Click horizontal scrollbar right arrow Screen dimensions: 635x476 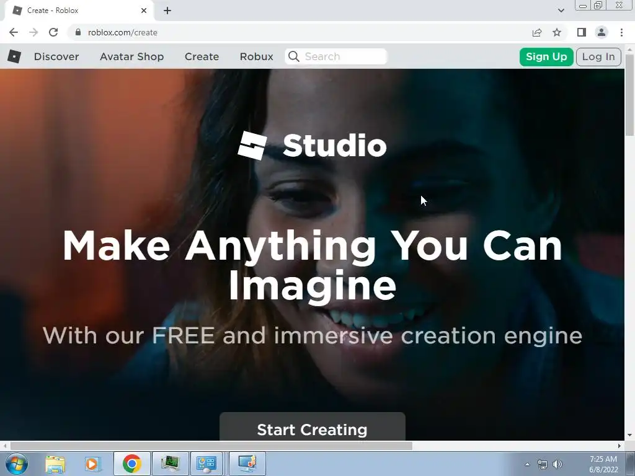(619, 446)
